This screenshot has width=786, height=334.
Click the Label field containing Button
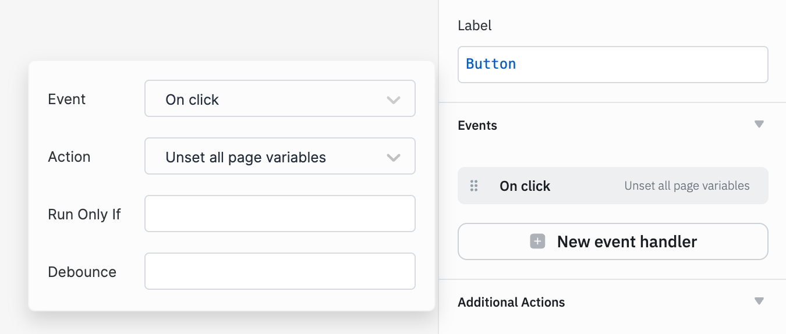(x=612, y=65)
